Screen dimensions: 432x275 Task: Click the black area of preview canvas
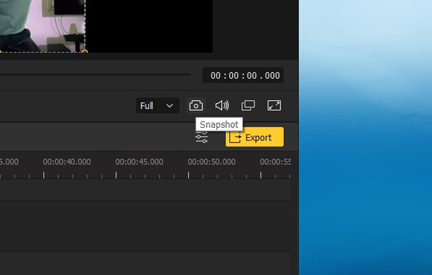coord(149,26)
